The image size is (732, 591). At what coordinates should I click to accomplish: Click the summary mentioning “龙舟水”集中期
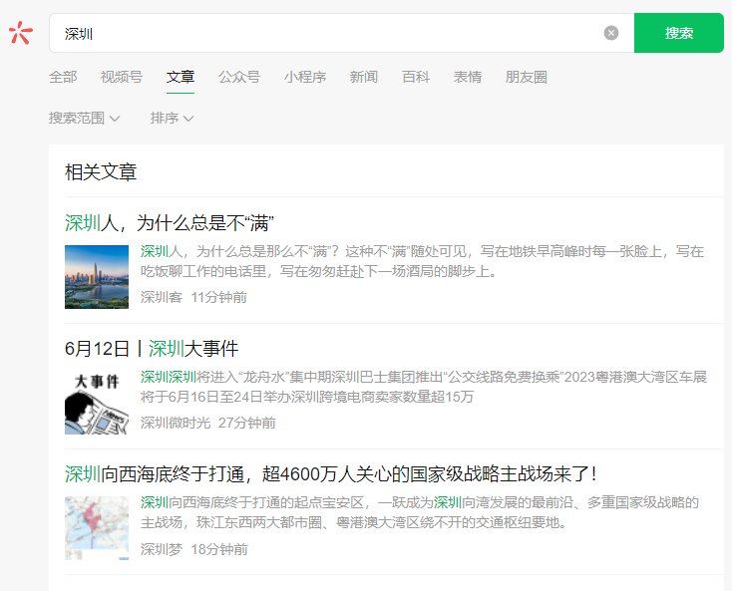point(424,387)
